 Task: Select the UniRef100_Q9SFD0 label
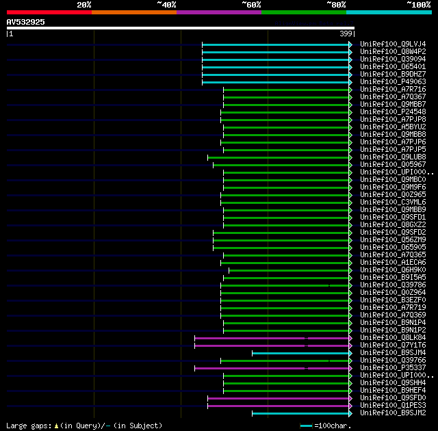click(x=393, y=398)
